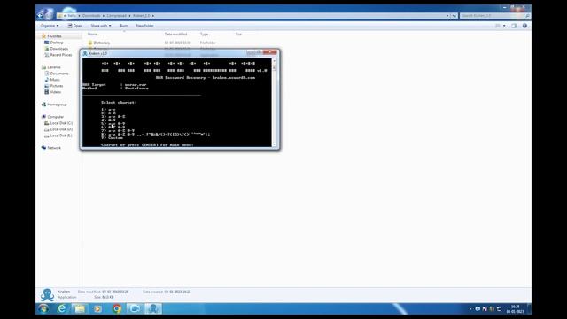
Task: Open Internet Explorer from taskbar
Action: tap(62, 309)
